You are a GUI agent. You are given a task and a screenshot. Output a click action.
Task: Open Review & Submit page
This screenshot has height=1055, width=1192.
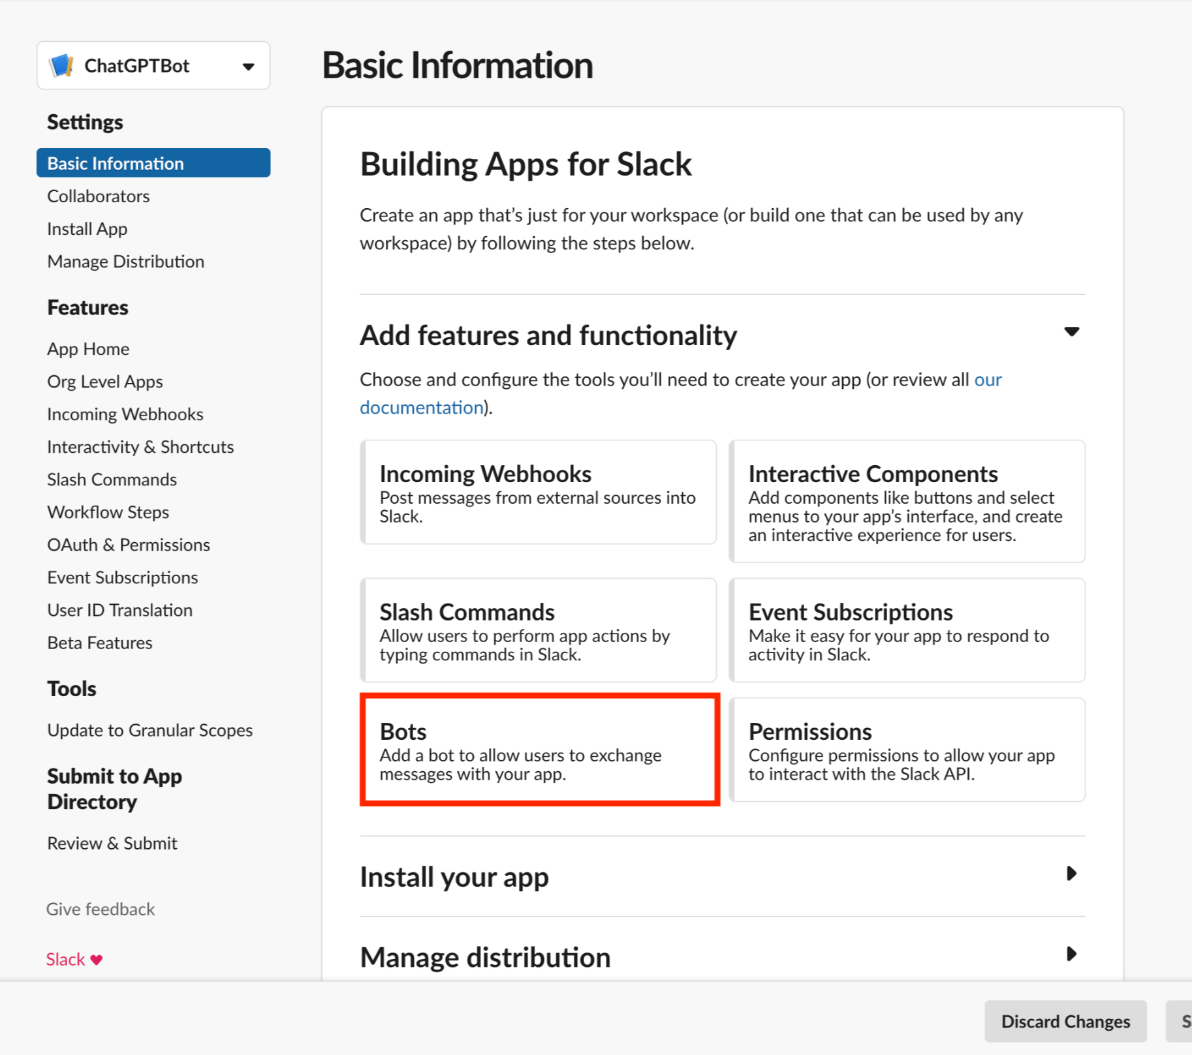112,843
